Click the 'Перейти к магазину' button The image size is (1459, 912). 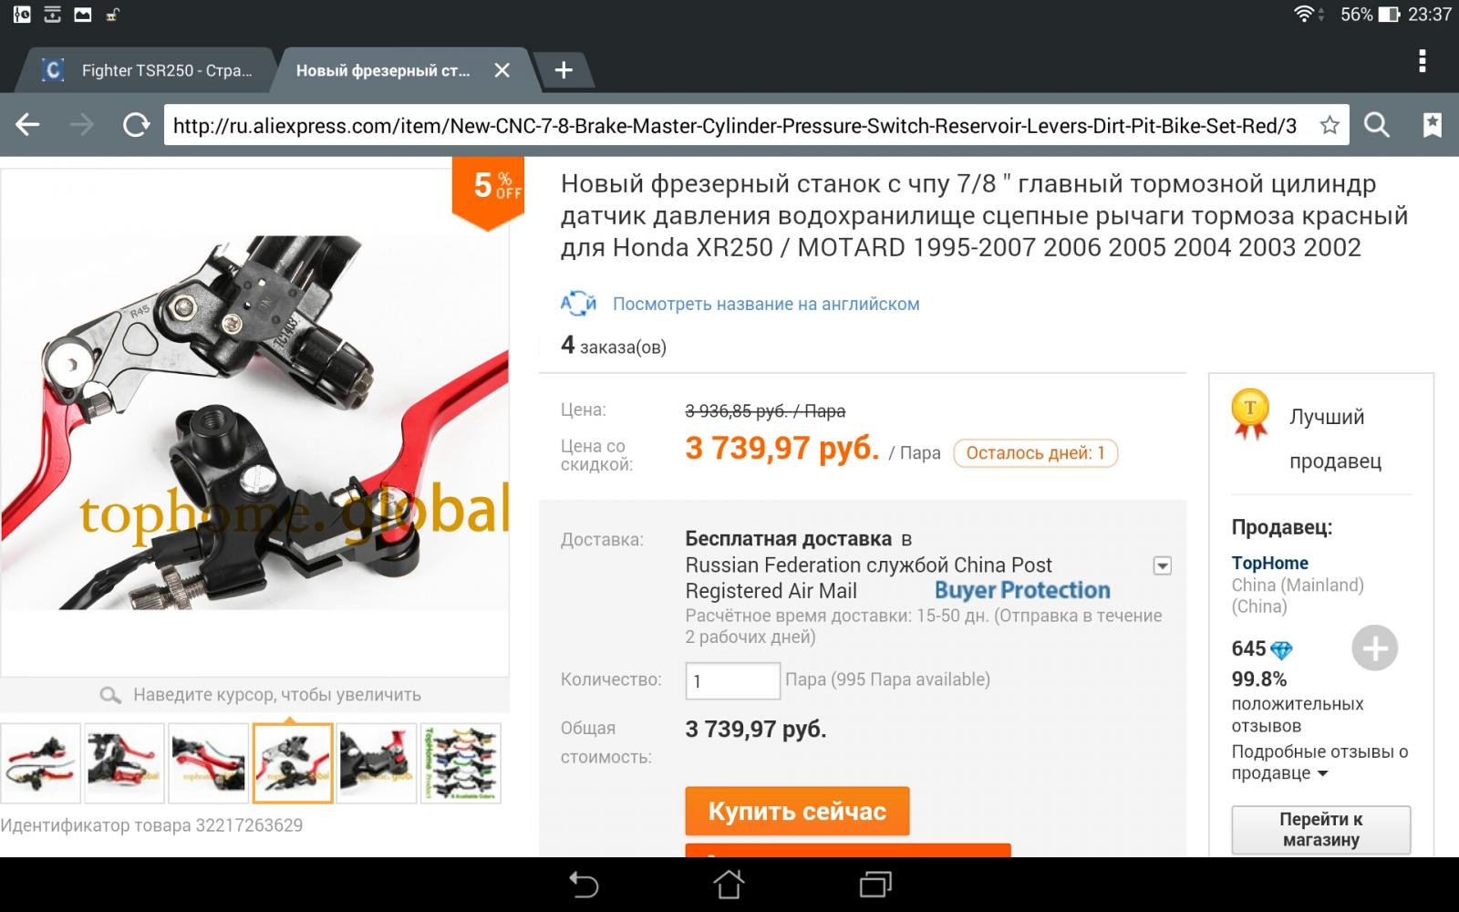point(1320,829)
